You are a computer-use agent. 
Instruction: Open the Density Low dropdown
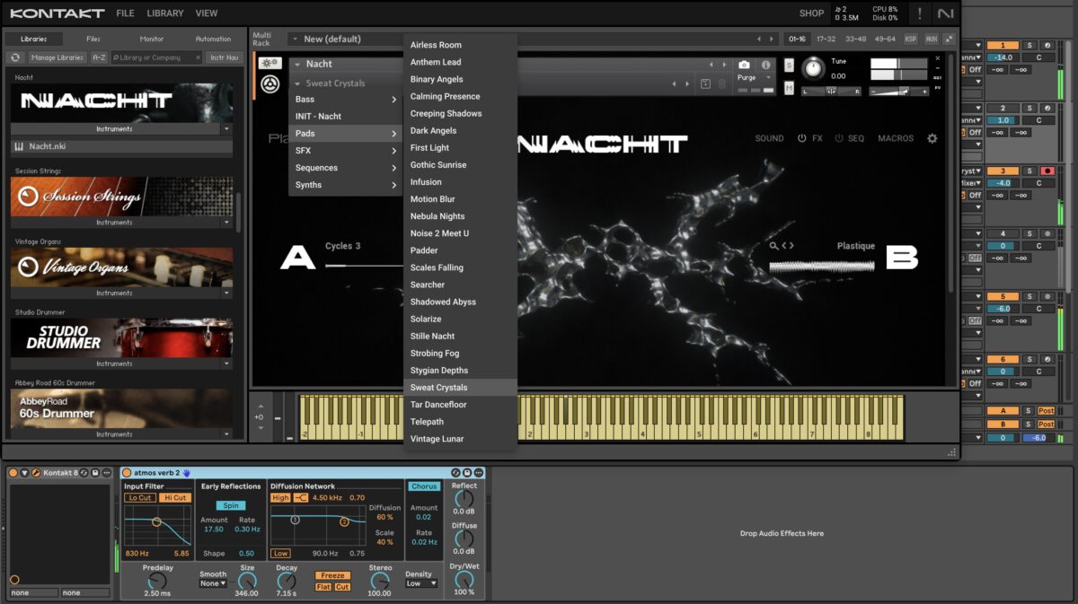(420, 583)
